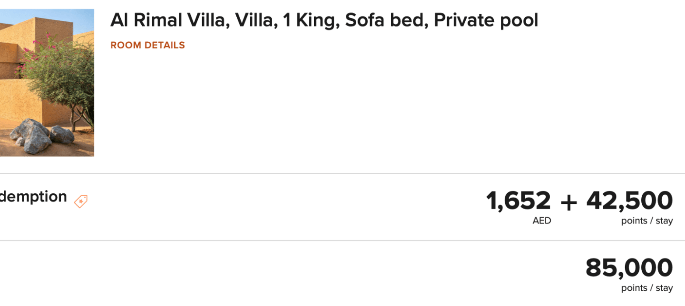Select the 42,500 points amount
Screen dimensions: 685x306
pos(629,201)
